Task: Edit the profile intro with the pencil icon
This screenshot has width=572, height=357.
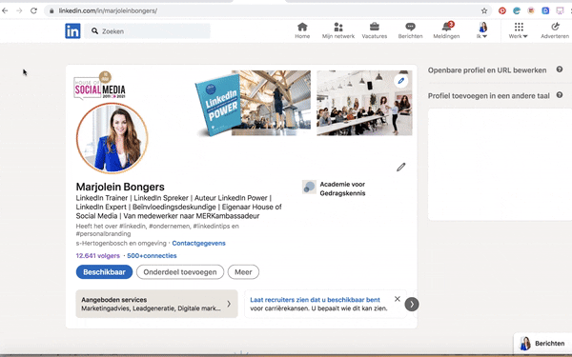Action: pos(401,168)
